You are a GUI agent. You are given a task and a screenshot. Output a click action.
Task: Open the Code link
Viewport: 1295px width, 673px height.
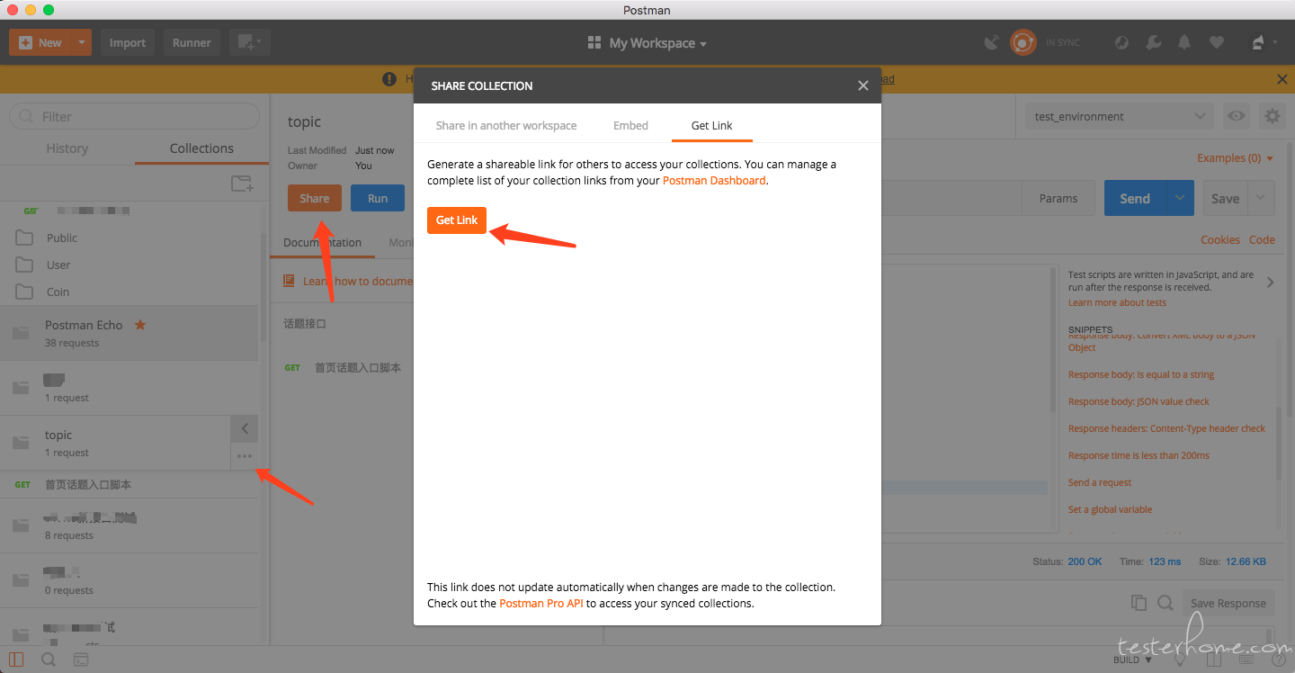1262,239
